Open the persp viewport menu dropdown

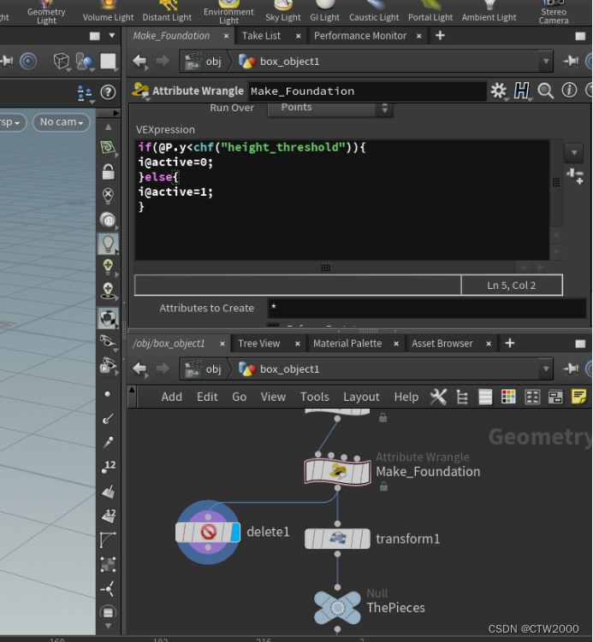(x=10, y=122)
